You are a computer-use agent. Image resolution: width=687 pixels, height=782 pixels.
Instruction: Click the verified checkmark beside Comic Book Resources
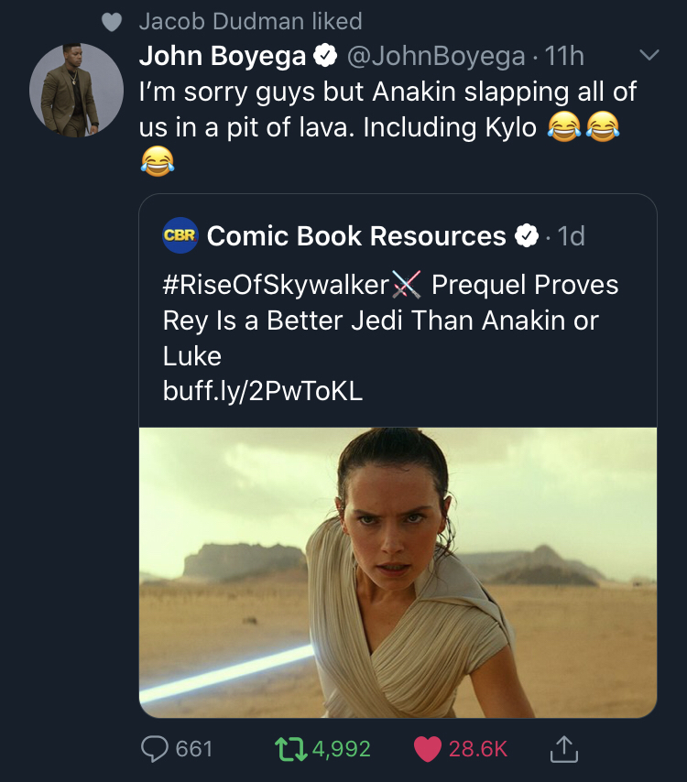coord(526,235)
